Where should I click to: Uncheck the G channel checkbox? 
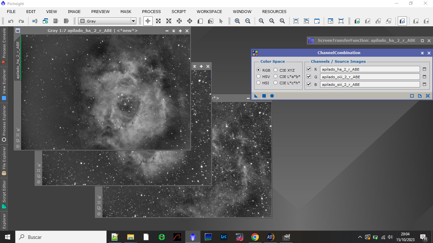[309, 77]
